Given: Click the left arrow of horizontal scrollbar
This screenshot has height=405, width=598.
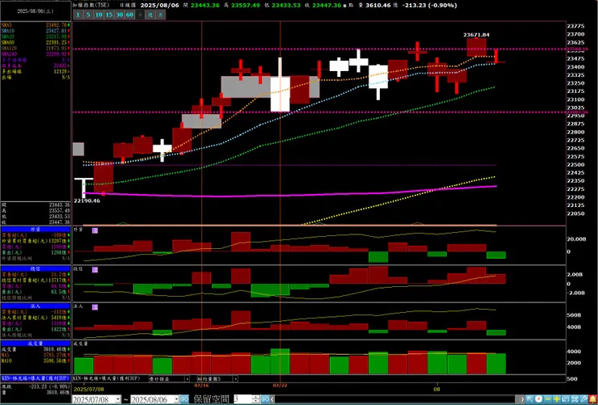Looking at the screenshot, I should tap(272, 399).
